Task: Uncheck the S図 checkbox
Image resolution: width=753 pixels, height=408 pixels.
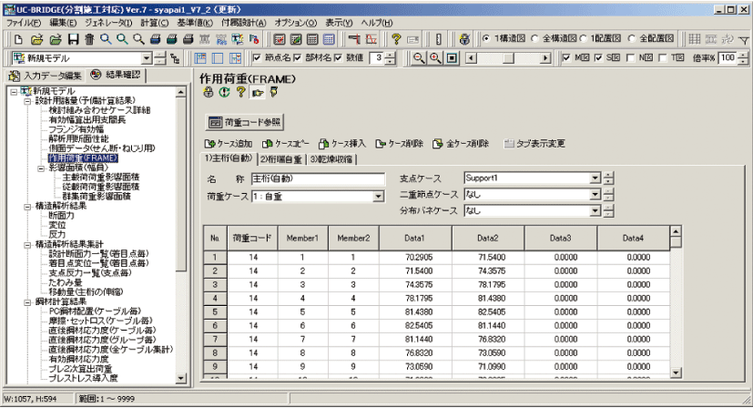Action: click(x=598, y=57)
